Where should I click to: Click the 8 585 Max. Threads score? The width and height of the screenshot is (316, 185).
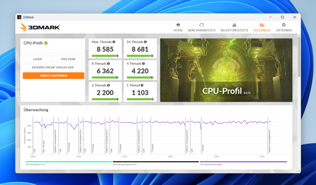click(105, 49)
